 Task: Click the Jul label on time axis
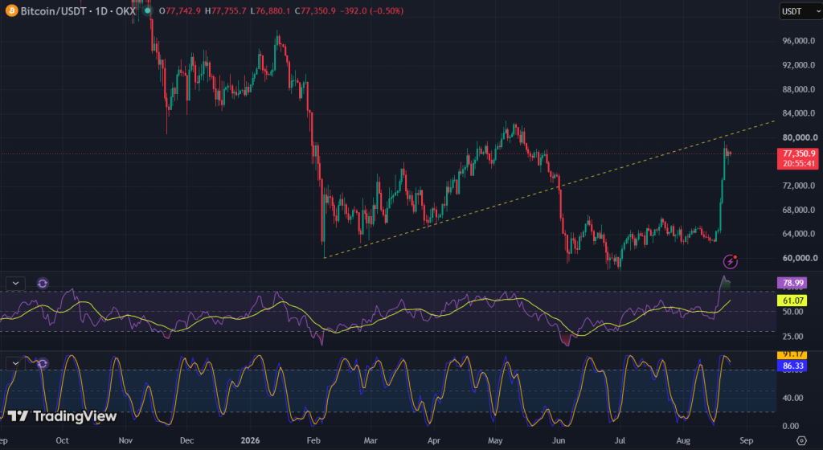(x=620, y=440)
